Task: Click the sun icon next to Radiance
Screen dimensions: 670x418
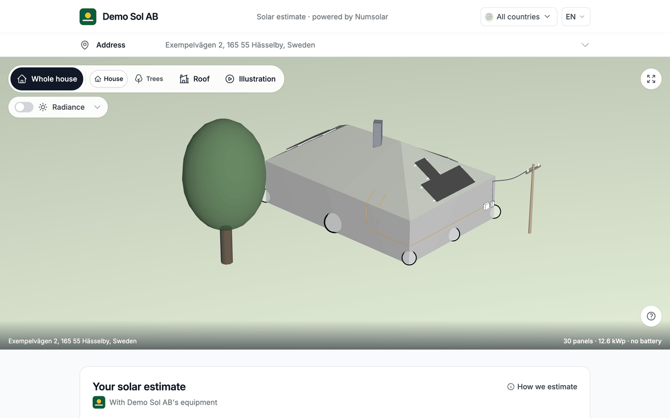Action: tap(43, 107)
